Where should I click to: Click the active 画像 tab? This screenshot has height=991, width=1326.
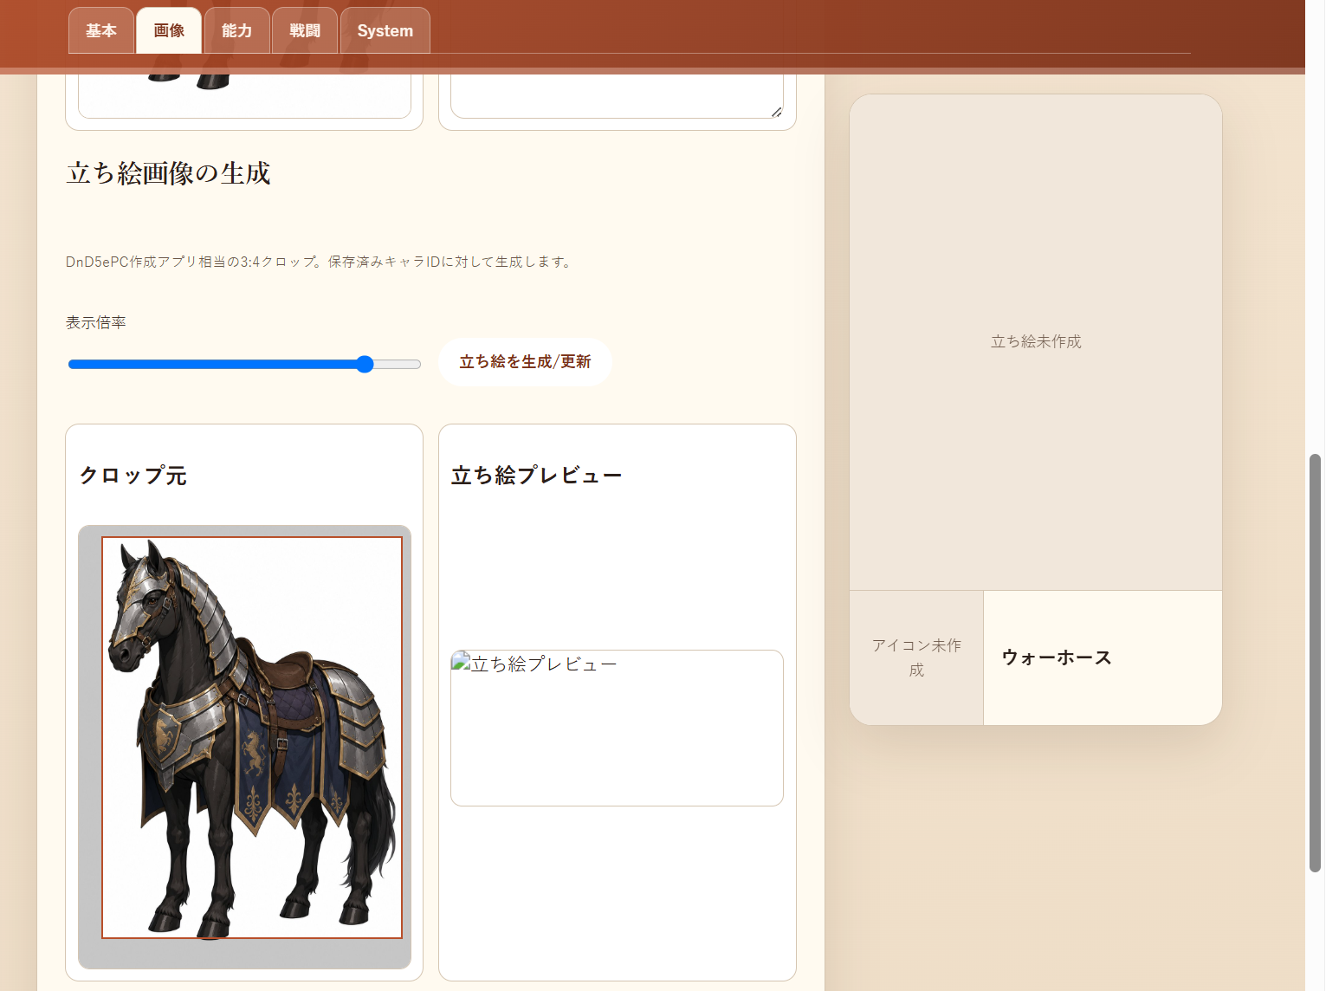pyautogui.click(x=169, y=30)
